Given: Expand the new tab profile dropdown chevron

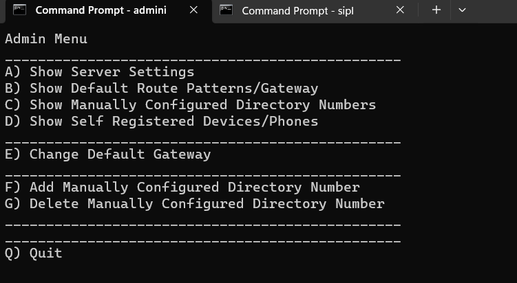Looking at the screenshot, I should point(462,10).
